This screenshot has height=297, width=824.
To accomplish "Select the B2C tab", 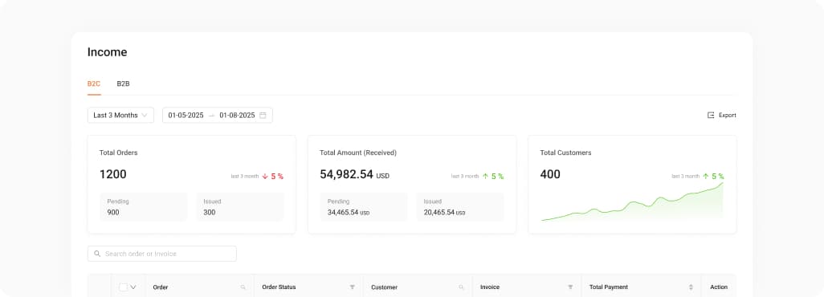I will click(x=94, y=83).
